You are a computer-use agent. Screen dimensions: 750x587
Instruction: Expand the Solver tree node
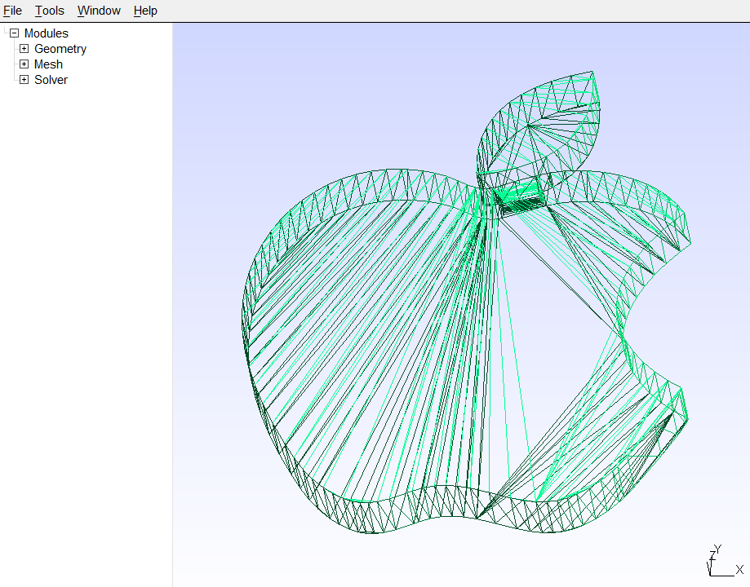tap(24, 79)
